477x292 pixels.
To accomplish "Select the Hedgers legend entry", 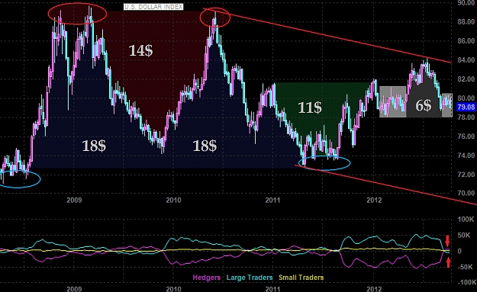I will pos(207,278).
